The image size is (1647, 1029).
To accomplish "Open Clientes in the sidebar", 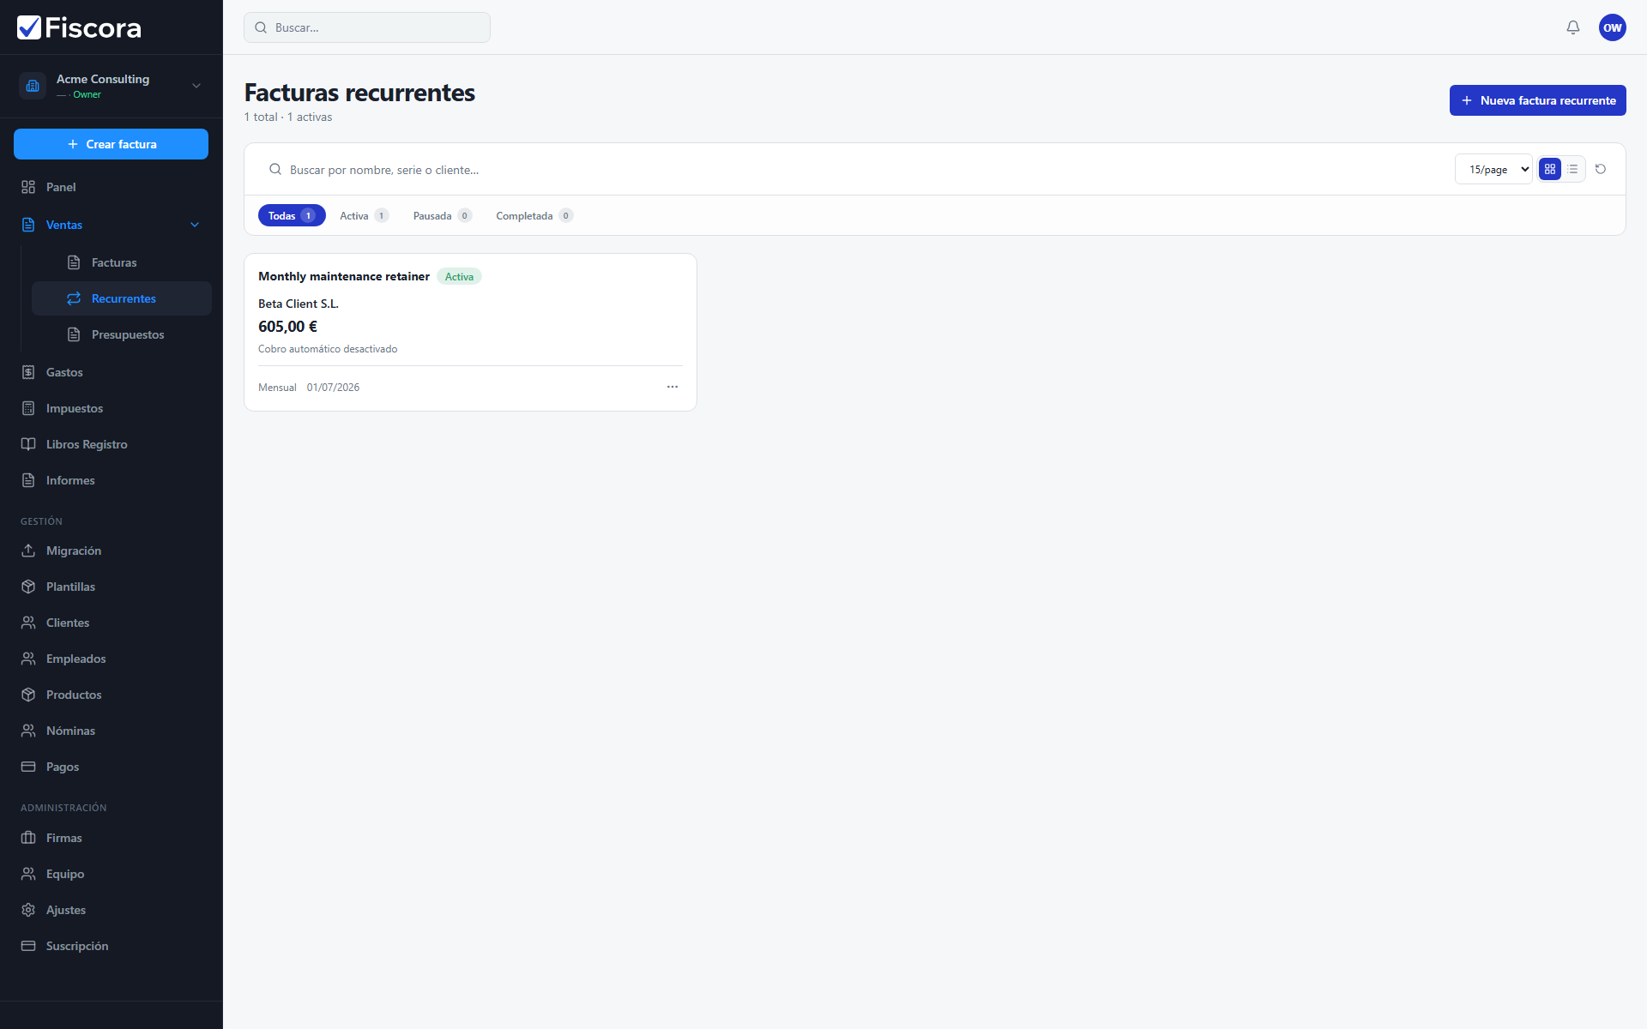I will (x=112, y=623).
